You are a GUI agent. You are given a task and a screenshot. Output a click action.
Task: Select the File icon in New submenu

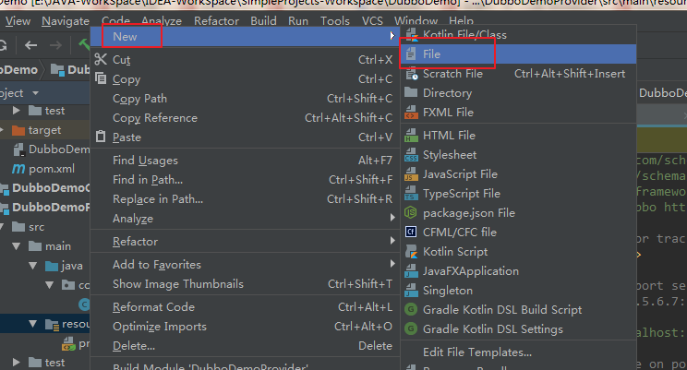tap(411, 54)
